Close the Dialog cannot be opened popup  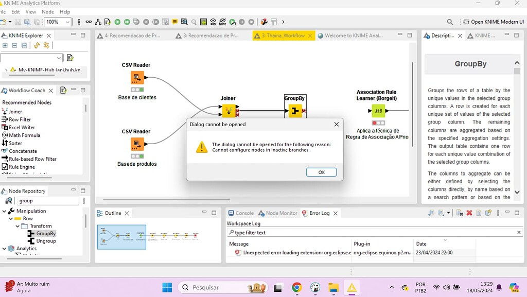coord(337,125)
